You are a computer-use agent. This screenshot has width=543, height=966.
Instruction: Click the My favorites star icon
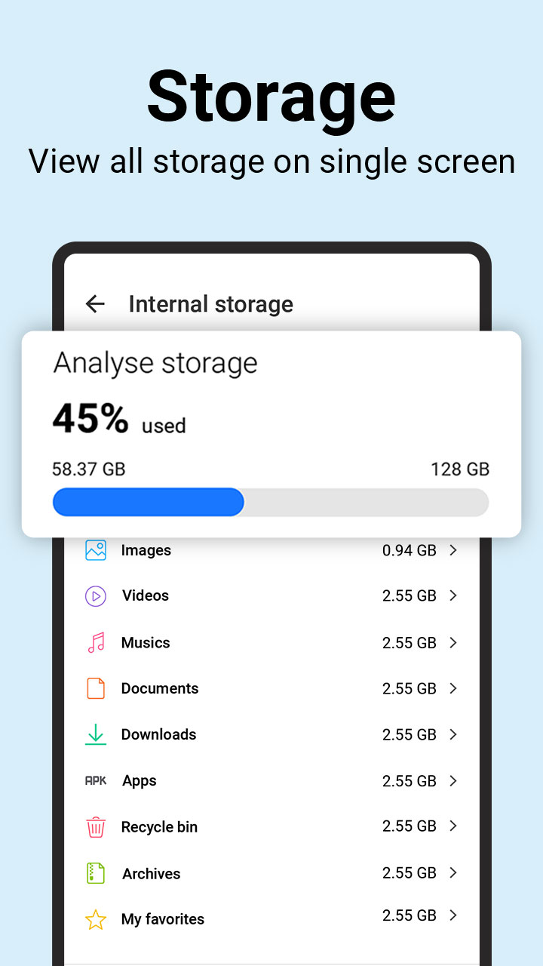[96, 919]
